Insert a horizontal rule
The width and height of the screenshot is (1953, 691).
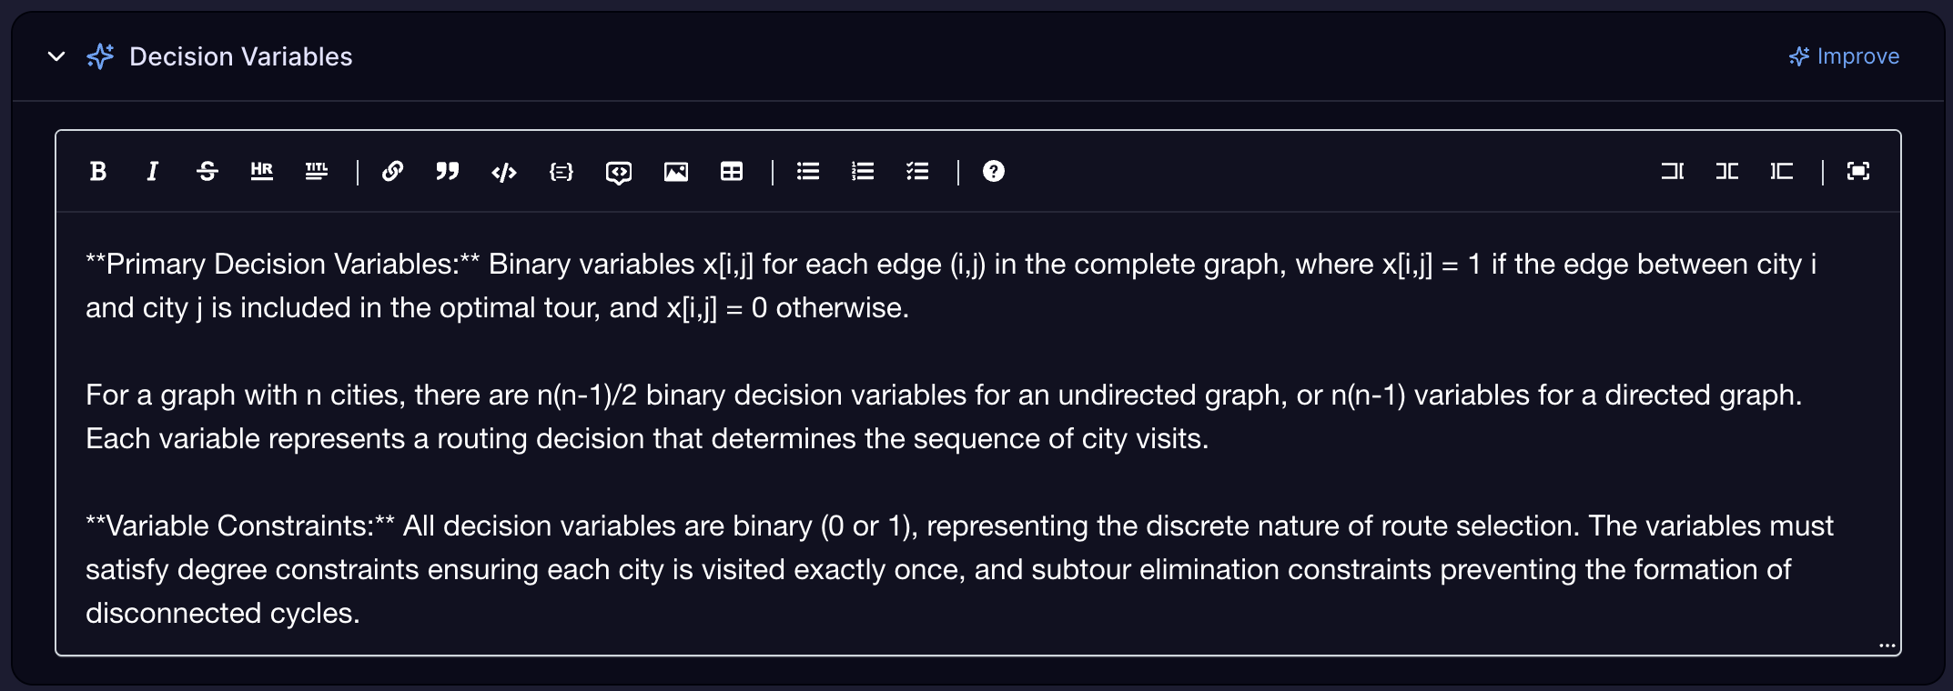pyautogui.click(x=262, y=172)
